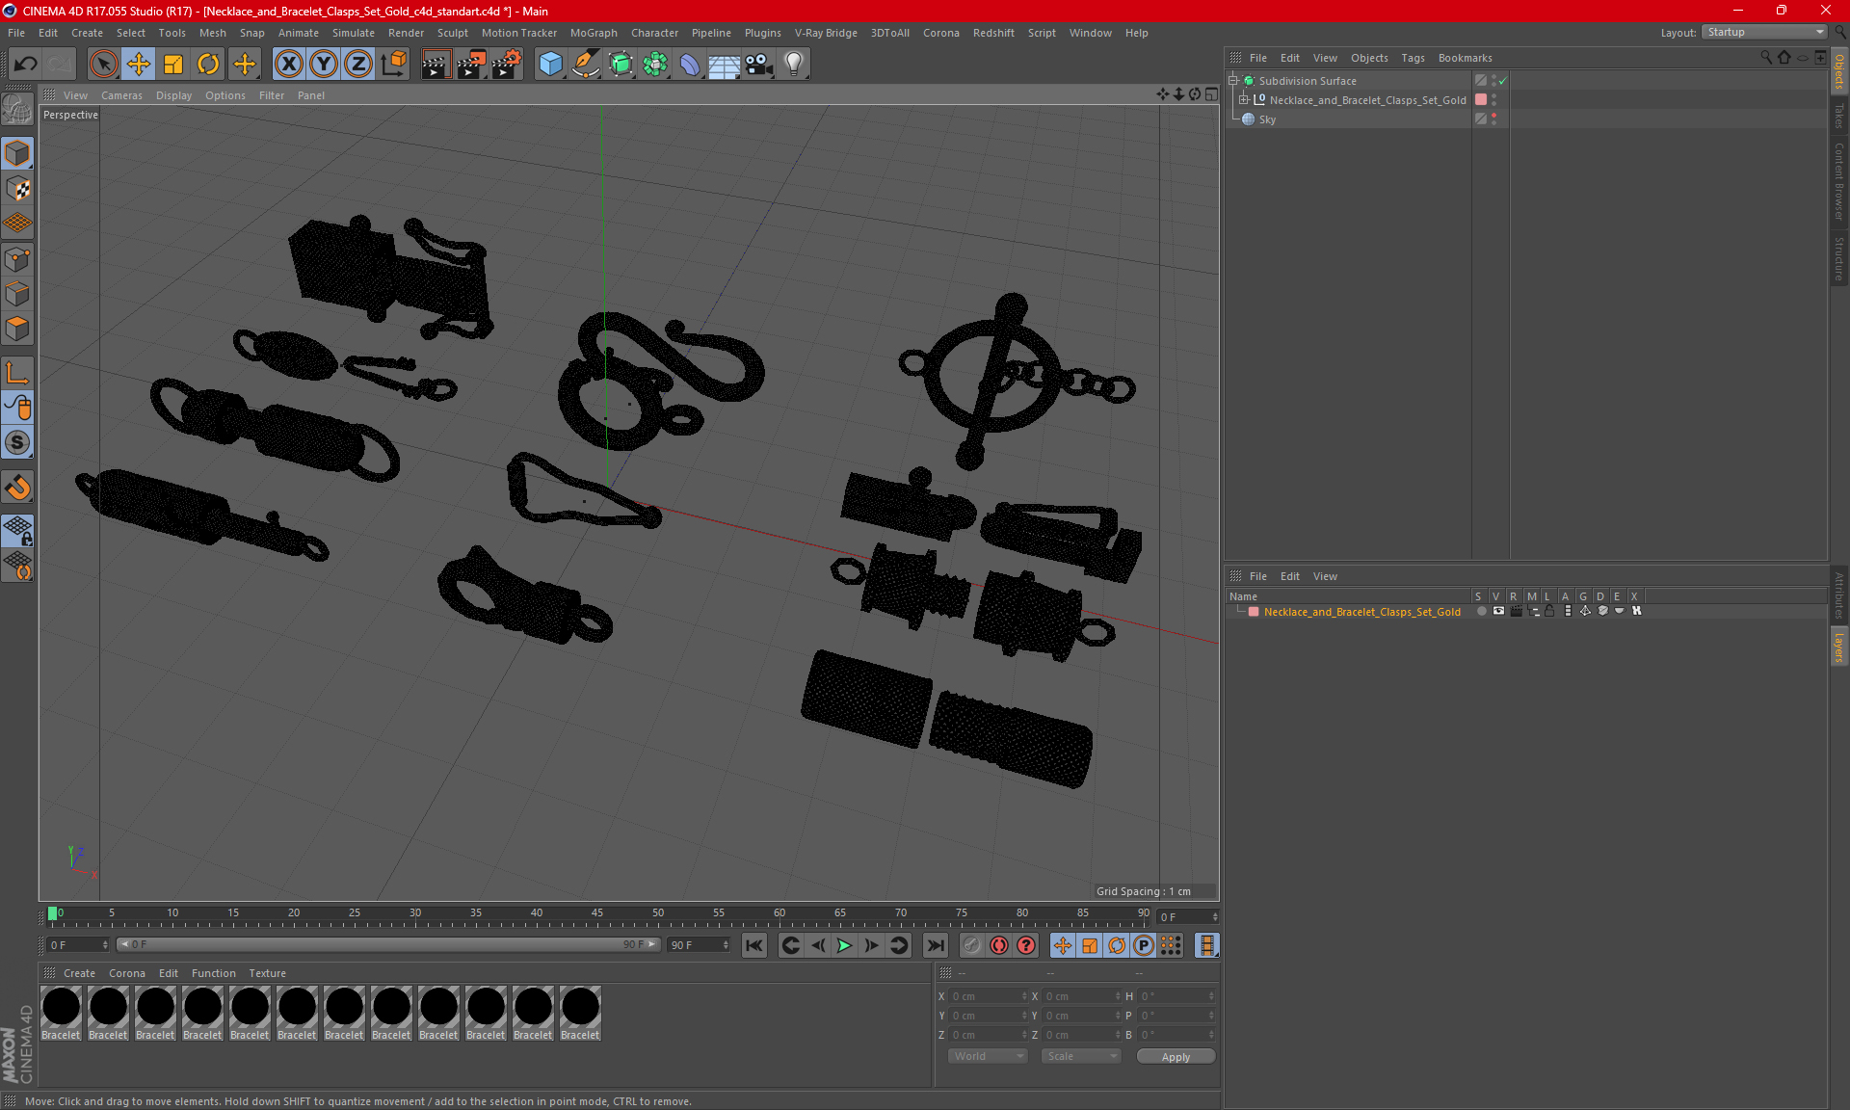Activate the Rotate tool
Screen dimensions: 1850x1110
208,65
